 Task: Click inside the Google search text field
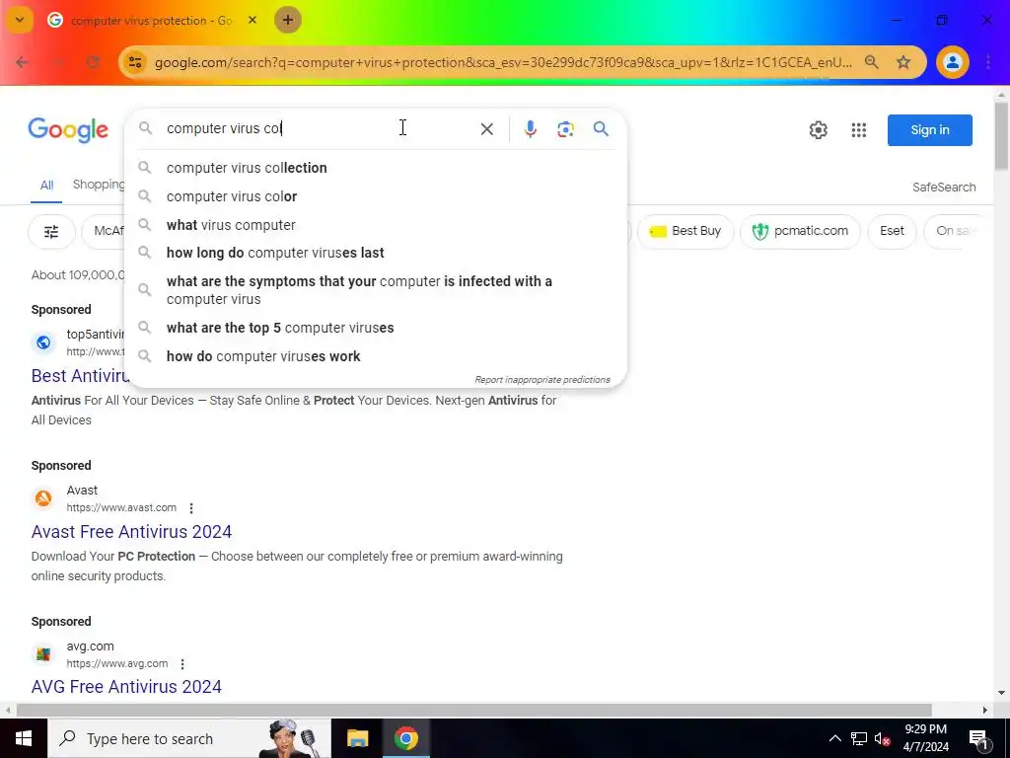pyautogui.click(x=316, y=128)
